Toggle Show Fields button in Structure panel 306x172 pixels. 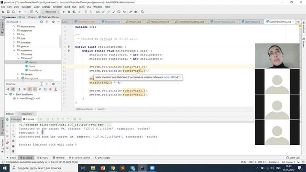point(30,89)
